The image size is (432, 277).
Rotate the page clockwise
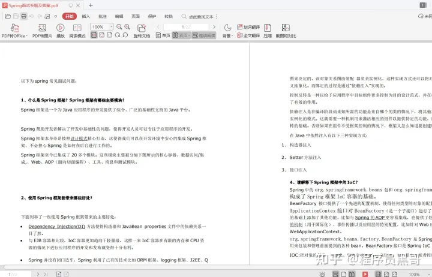[x=118, y=35]
